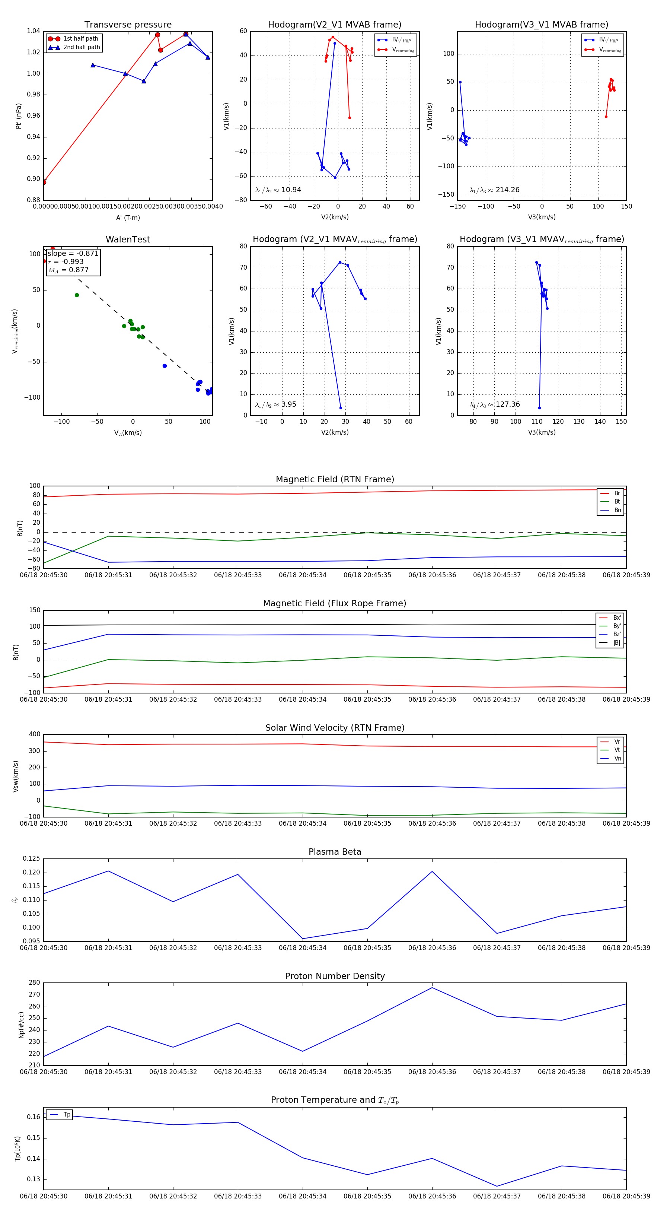Screen dimensions: 670x1229
Task: Click the "Solar Wind Velocity (RTN Frame)" title
Action: click(x=335, y=728)
